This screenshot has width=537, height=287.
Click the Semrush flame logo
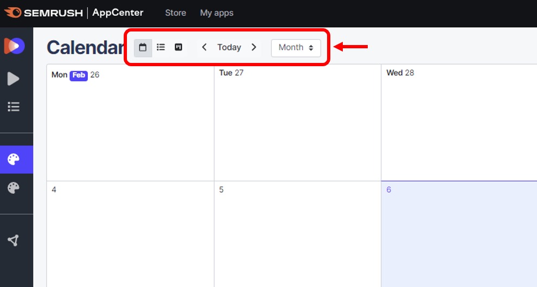(x=14, y=12)
